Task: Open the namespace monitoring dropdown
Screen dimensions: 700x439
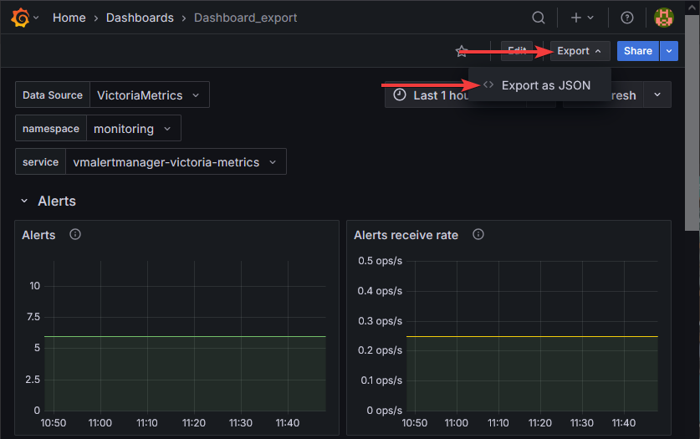Action: coord(133,129)
